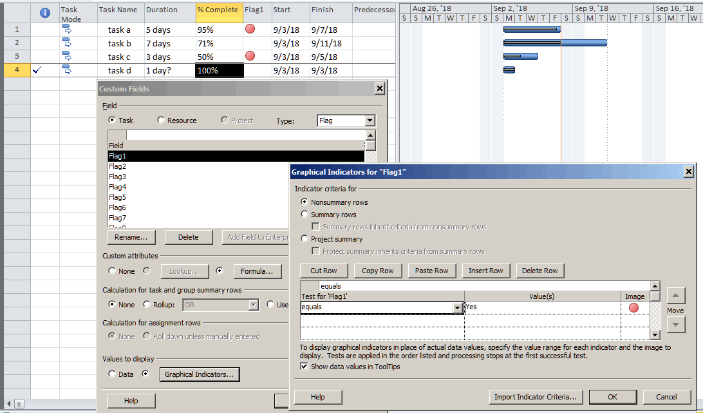Click the Cut Row button

324,271
